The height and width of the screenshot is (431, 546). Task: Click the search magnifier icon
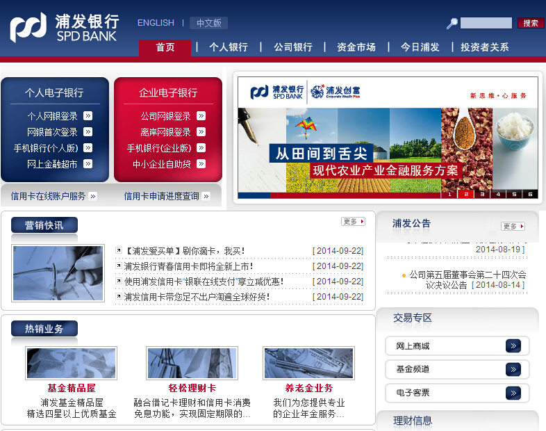[452, 24]
